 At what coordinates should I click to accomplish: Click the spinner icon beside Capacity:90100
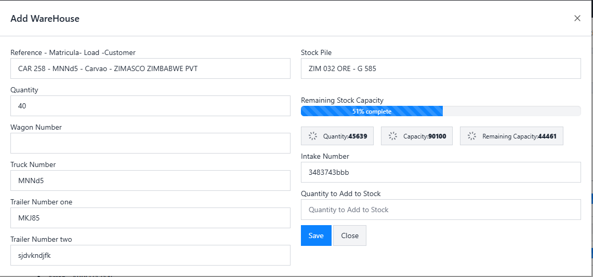(392, 136)
